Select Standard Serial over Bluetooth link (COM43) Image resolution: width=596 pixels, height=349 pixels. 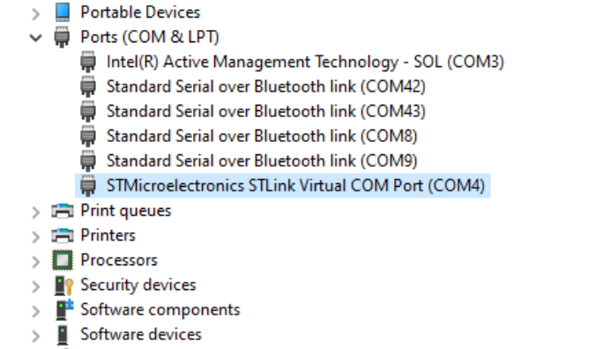click(x=265, y=111)
